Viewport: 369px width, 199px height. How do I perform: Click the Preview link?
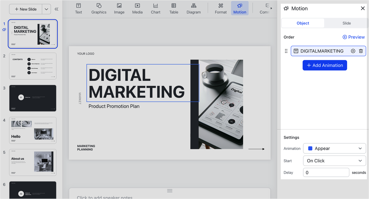point(353,37)
